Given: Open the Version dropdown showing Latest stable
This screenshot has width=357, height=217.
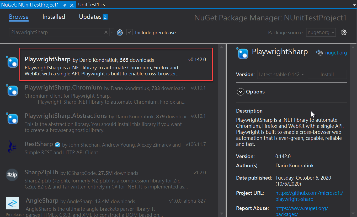Looking at the screenshot, I should click(281, 74).
